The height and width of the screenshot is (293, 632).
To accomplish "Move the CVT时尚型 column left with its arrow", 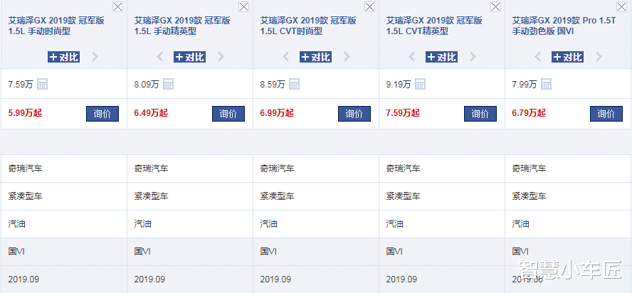I will [x=286, y=57].
